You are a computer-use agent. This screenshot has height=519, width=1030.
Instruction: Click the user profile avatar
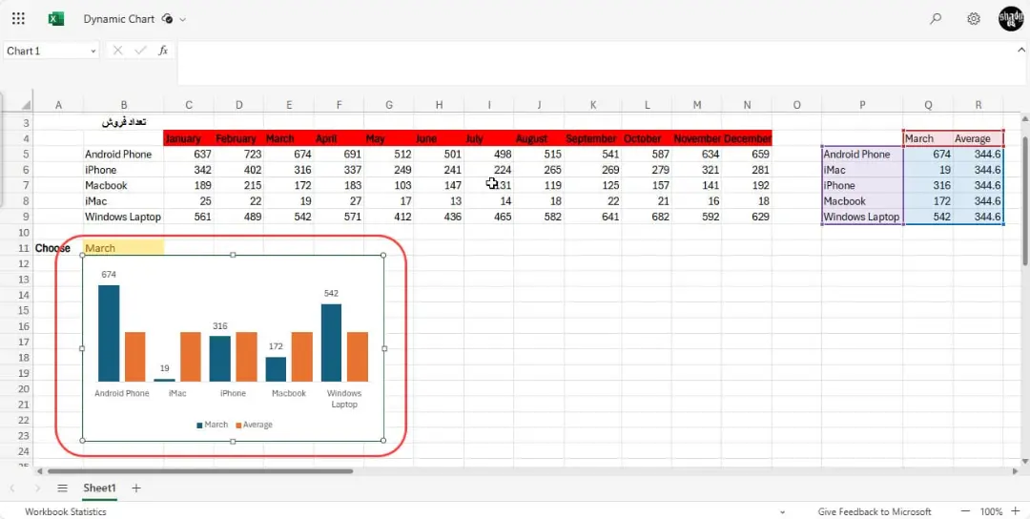pyautogui.click(x=1010, y=19)
